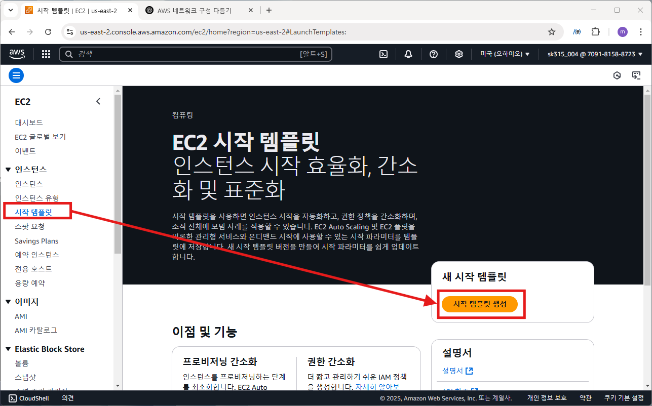652x406 pixels.
Task: Open 예약 인스턴스 in the sidebar
Action: point(37,255)
